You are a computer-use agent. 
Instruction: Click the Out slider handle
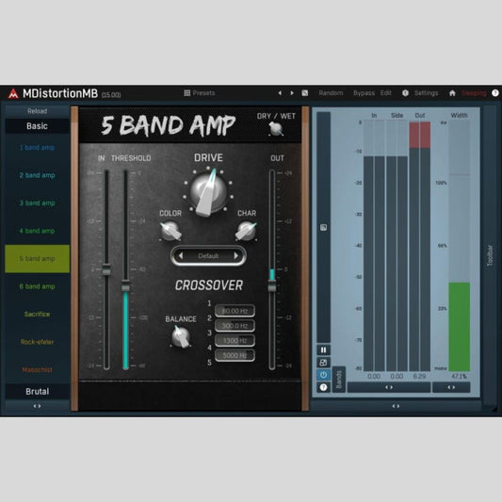point(272,285)
